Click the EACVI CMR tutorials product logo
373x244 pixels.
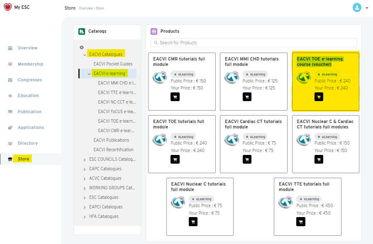pyautogui.click(x=160, y=77)
